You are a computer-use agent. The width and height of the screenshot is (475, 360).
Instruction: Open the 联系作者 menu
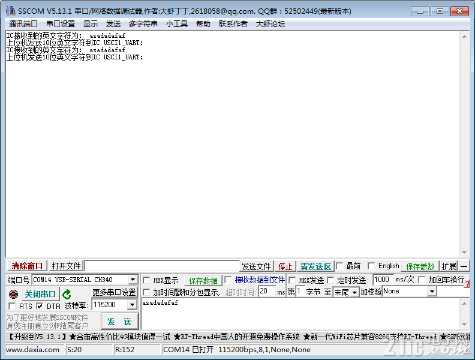tap(233, 24)
